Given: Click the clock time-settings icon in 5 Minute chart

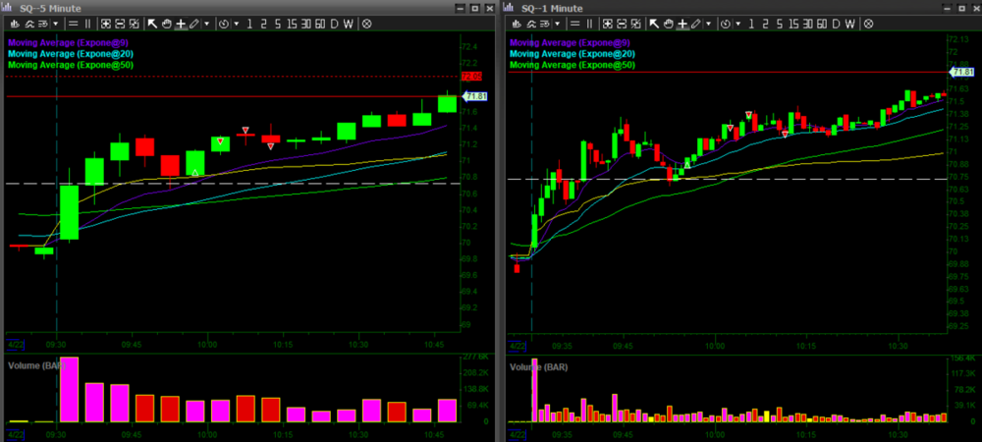Looking at the screenshot, I should pos(224,23).
